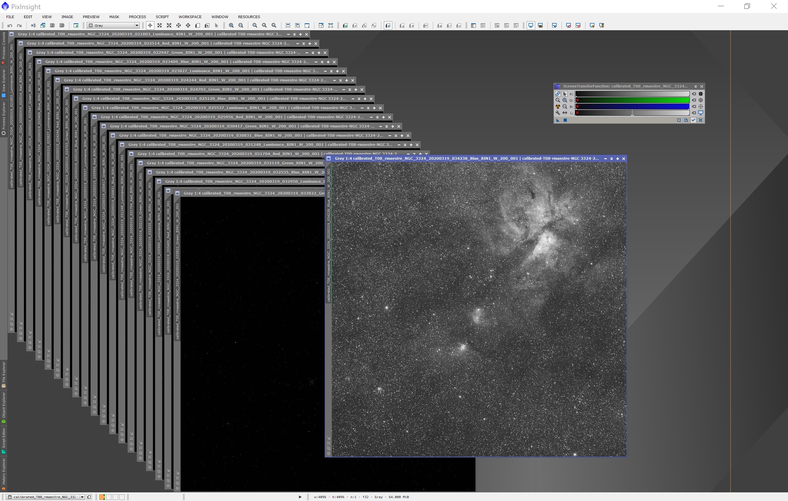788x501 pixels.
Task: Click the Redo arrow in the toolbar
Action: coord(19,26)
